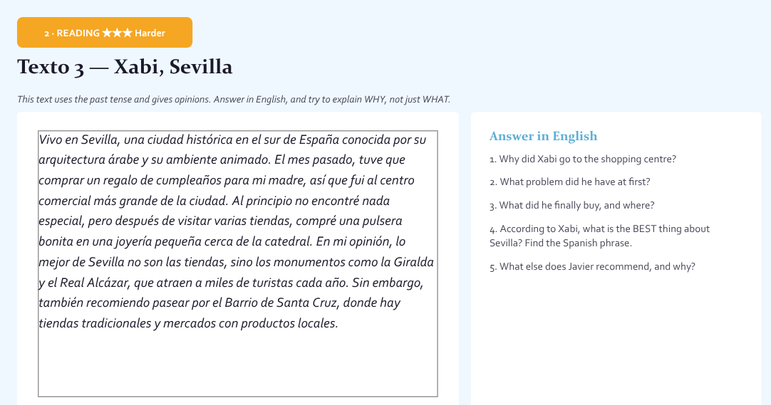
Task: Click the empty space below the Spanish text
Action: pyautogui.click(x=237, y=363)
